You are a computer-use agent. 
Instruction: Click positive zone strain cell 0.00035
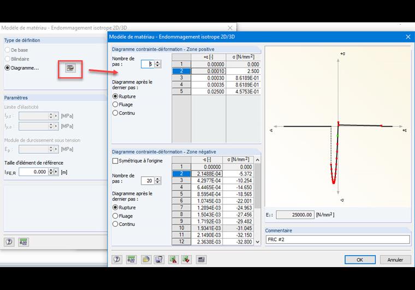[209, 85]
